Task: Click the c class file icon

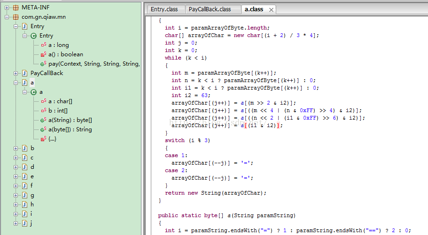Action: 25,158
